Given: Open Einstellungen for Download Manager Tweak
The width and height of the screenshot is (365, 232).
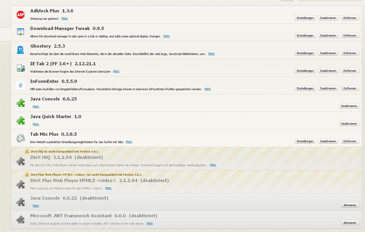Looking at the screenshot, I should pos(305,36).
